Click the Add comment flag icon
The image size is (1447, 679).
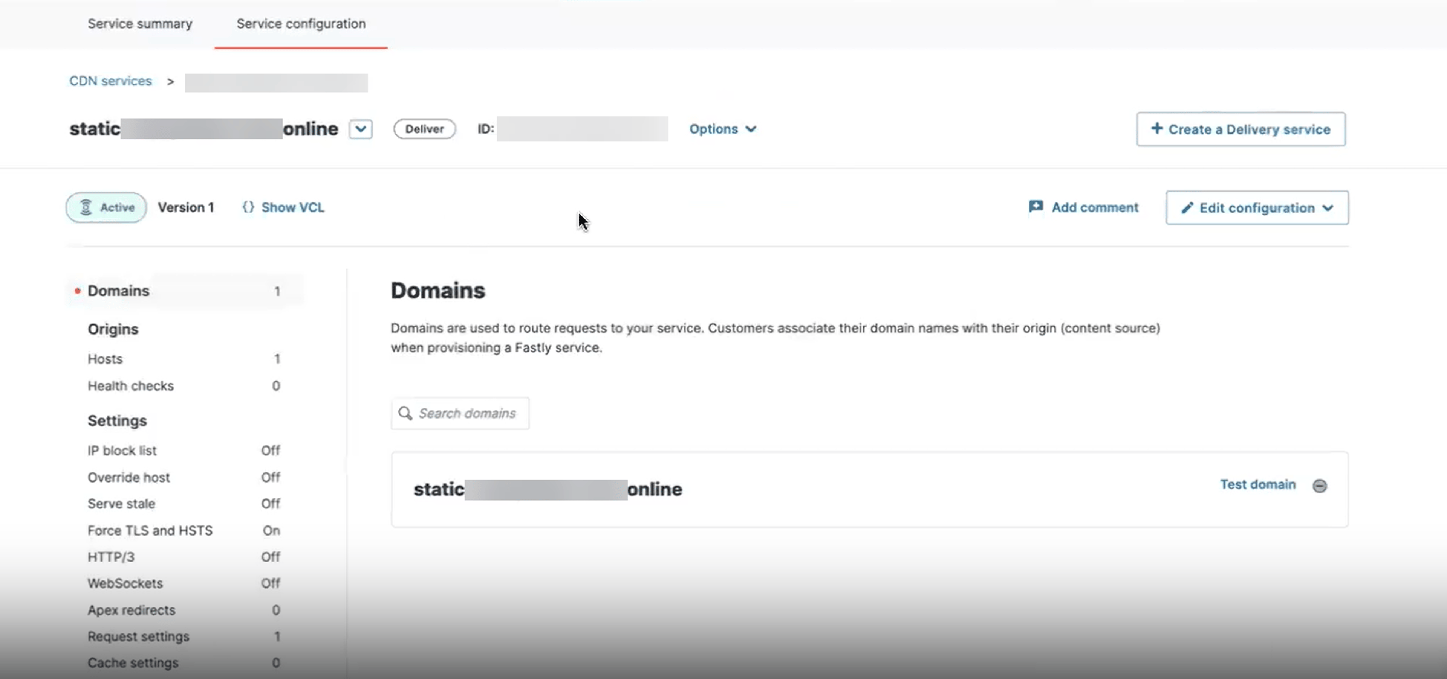(1036, 207)
